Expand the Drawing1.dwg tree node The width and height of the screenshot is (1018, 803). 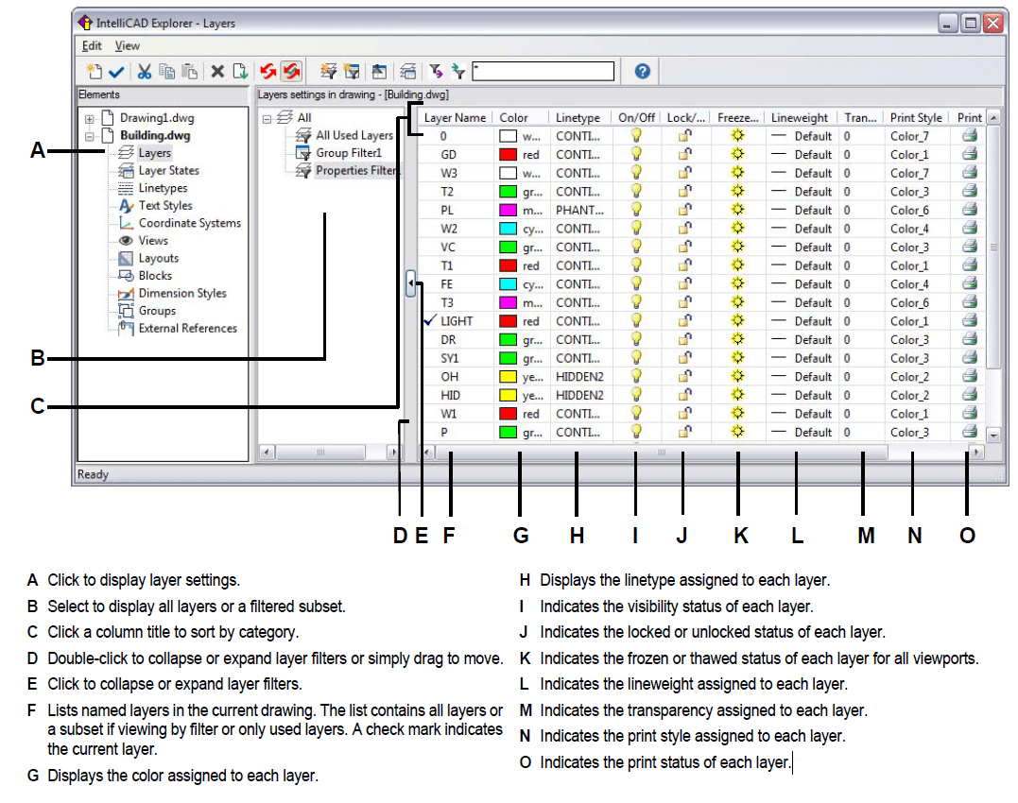tap(90, 119)
